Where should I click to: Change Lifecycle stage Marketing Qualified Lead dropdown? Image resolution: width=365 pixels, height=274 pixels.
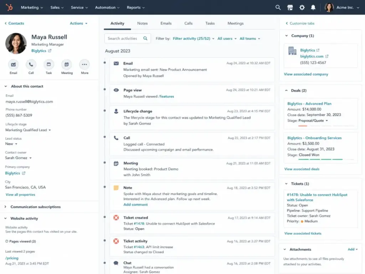point(28,130)
